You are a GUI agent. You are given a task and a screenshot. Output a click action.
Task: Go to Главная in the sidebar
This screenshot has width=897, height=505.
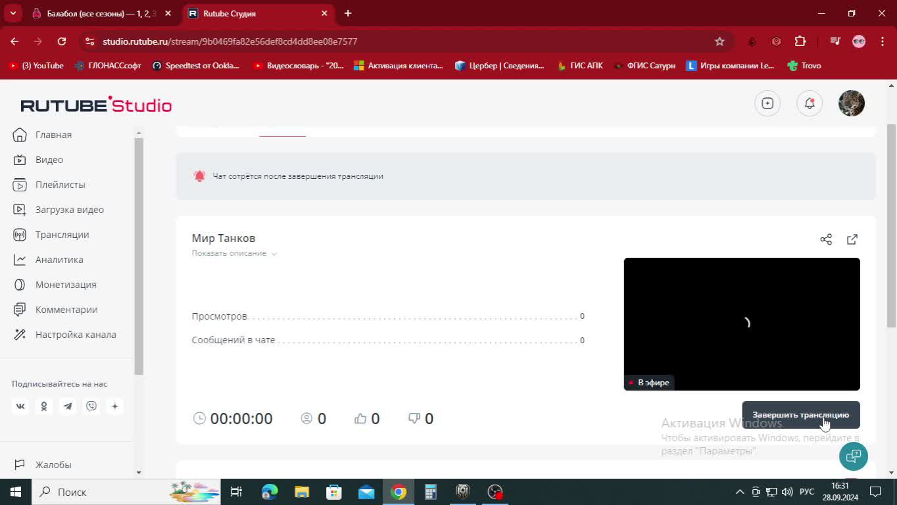[x=53, y=135]
